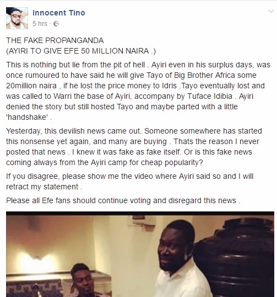Click the 'AYIRI TO GIVE EFE 50 MILLION NAIRA' line
The height and width of the screenshot is (297, 277).
tap(81, 51)
